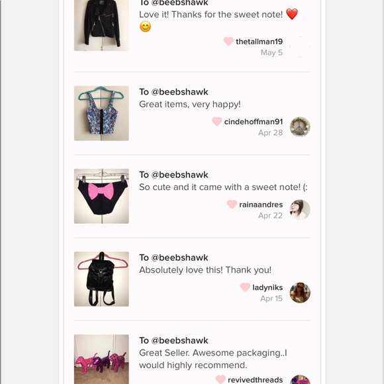This screenshot has width=384, height=384.
Task: Tap the heart icon beside cindehoffman91
Action: point(216,121)
